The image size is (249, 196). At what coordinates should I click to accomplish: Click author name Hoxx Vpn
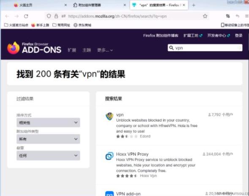pos(148,176)
